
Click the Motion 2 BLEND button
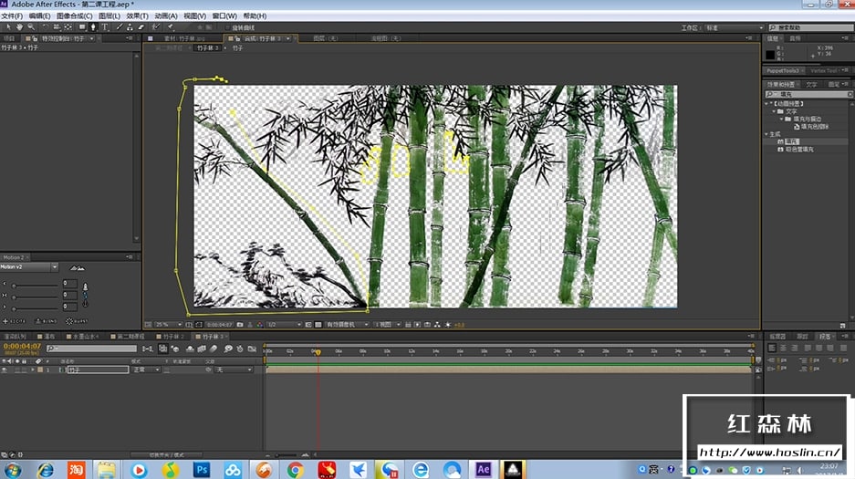point(46,321)
